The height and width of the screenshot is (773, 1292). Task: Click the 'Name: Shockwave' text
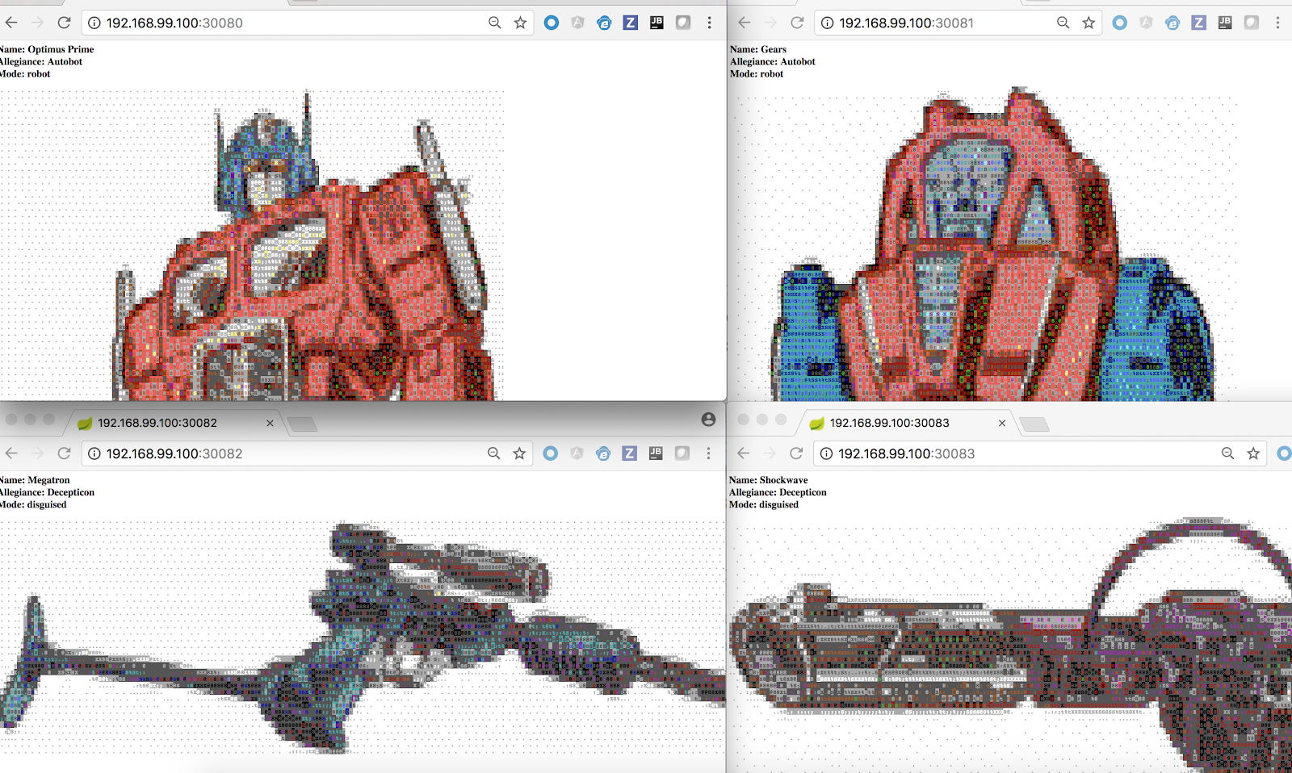[x=769, y=480]
